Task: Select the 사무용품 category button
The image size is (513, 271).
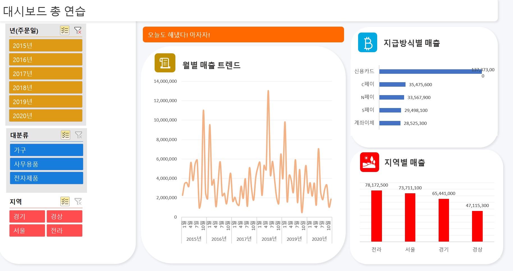Action: [46, 164]
